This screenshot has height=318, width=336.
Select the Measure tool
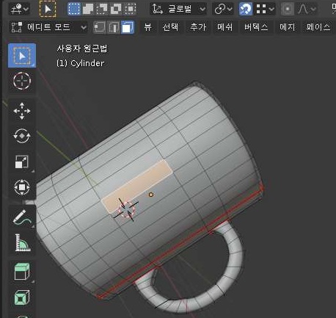pyautogui.click(x=22, y=243)
